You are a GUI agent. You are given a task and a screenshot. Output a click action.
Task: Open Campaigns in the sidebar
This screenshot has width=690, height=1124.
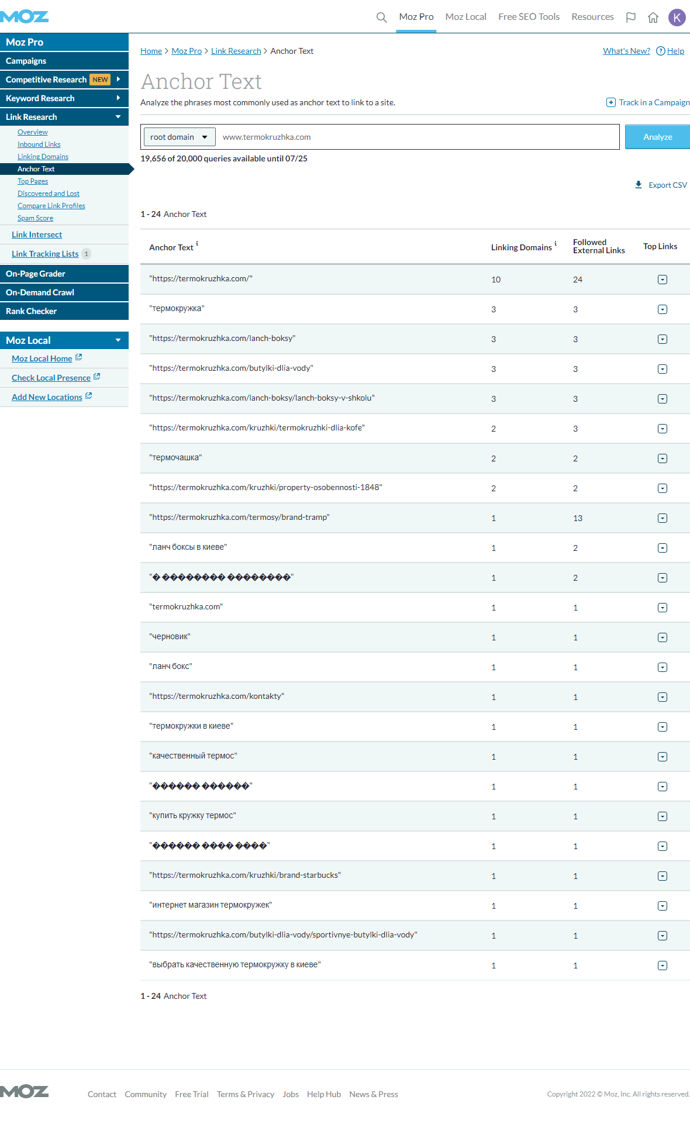(64, 61)
